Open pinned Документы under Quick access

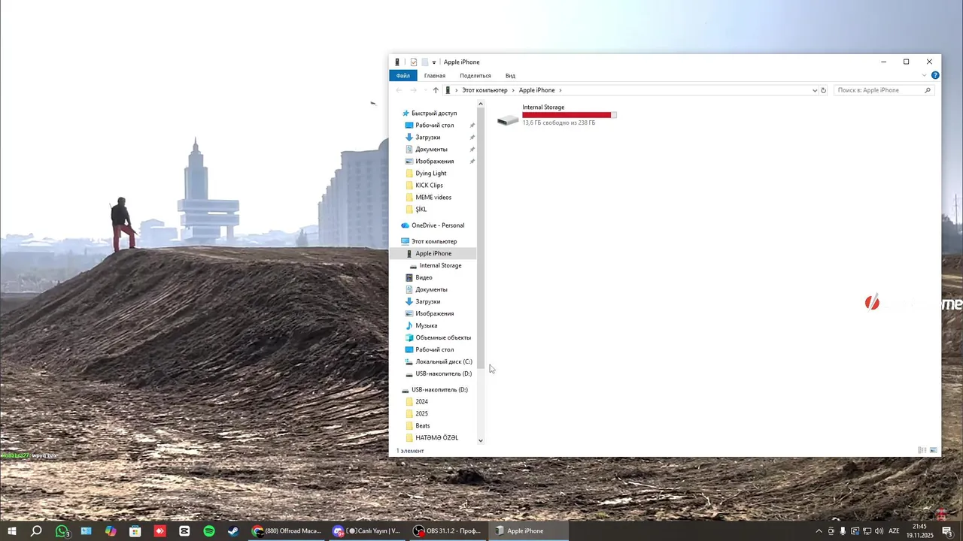point(431,150)
